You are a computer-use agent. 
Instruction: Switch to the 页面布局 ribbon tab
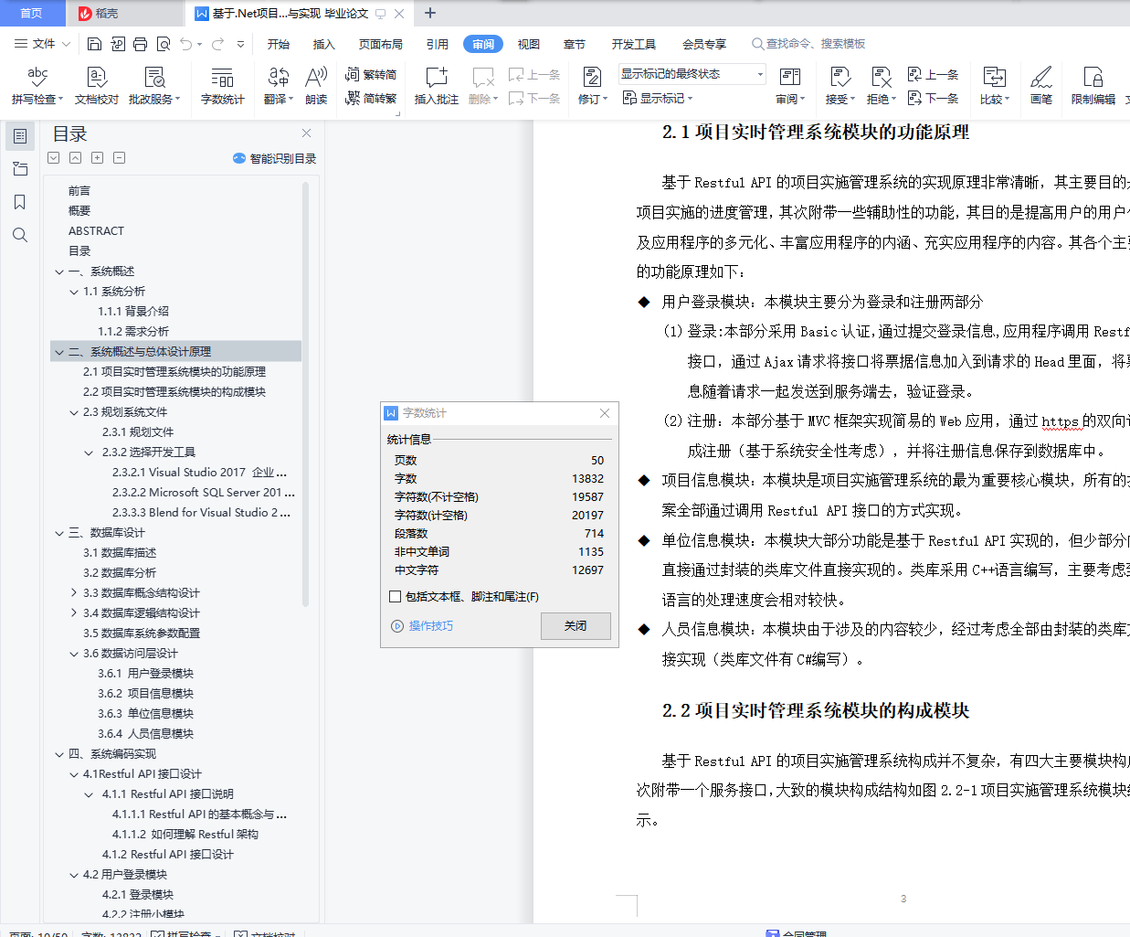click(381, 44)
